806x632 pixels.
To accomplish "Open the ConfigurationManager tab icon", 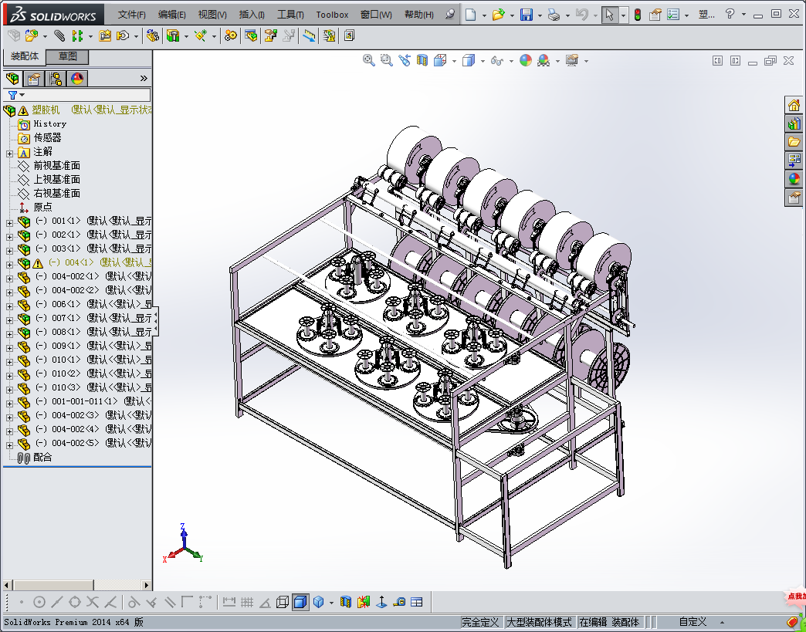I will (x=56, y=79).
